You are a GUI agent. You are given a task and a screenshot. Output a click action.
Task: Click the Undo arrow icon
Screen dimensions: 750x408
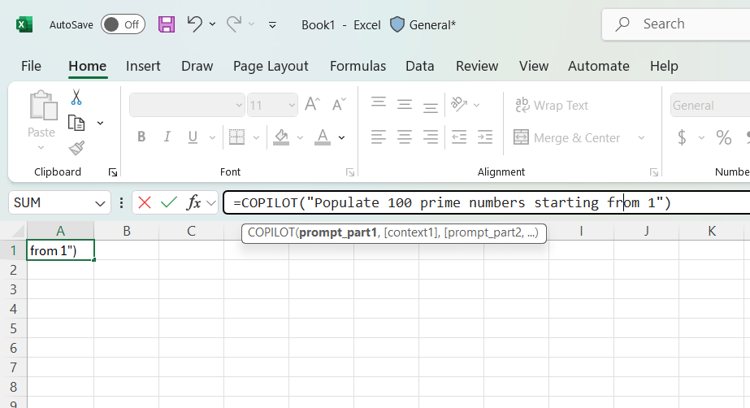[194, 24]
